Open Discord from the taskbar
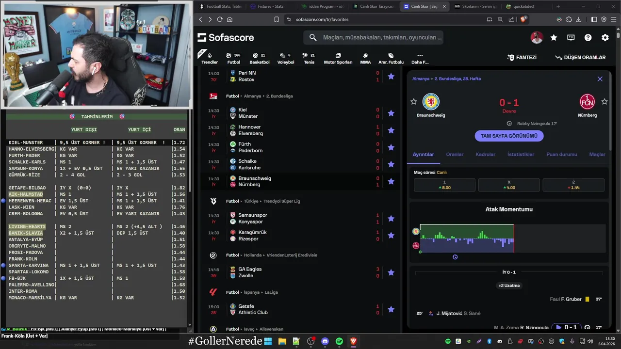621x349 pixels. click(x=325, y=341)
